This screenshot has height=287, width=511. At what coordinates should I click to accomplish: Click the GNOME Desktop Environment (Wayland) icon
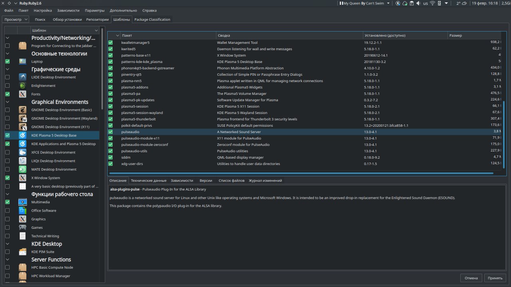pos(23,118)
